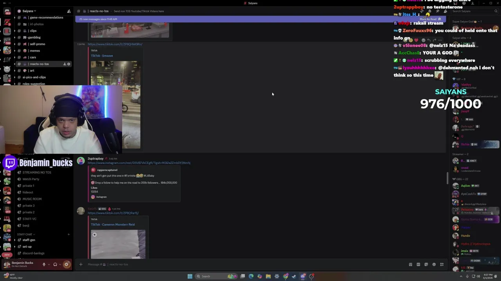
Task: Open the staff-gen channel
Action: pyautogui.click(x=43, y=240)
